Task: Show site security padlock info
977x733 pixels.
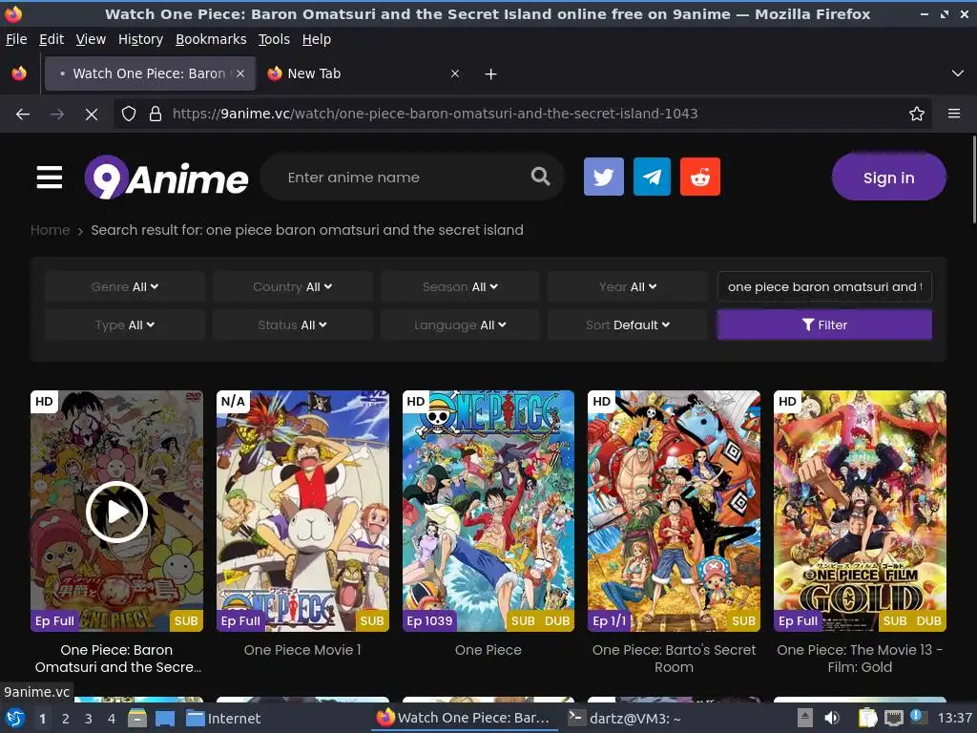Action: 156,115
